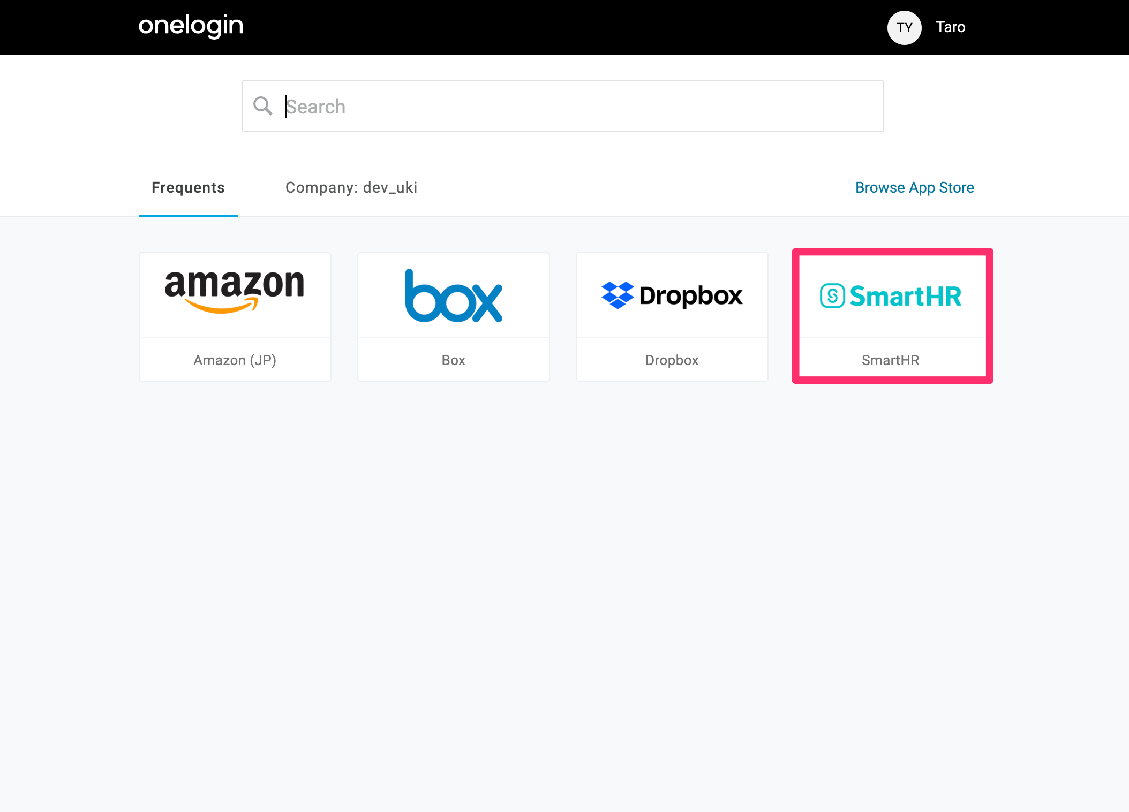Click the search magnifier icon

coord(262,106)
